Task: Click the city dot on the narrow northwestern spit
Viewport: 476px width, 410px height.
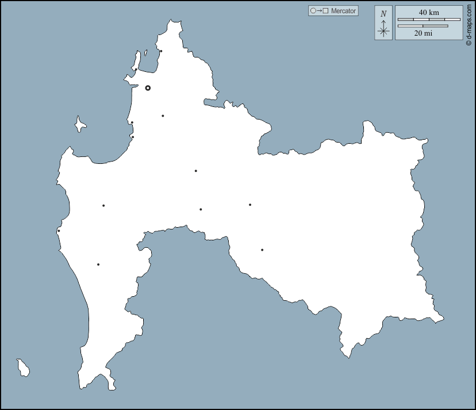Action: 136,70
